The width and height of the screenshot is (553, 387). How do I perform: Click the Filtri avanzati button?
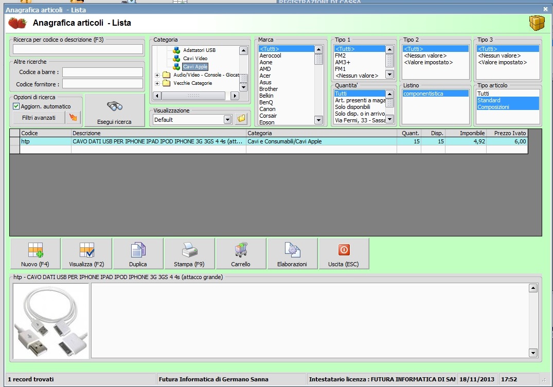[x=39, y=118]
